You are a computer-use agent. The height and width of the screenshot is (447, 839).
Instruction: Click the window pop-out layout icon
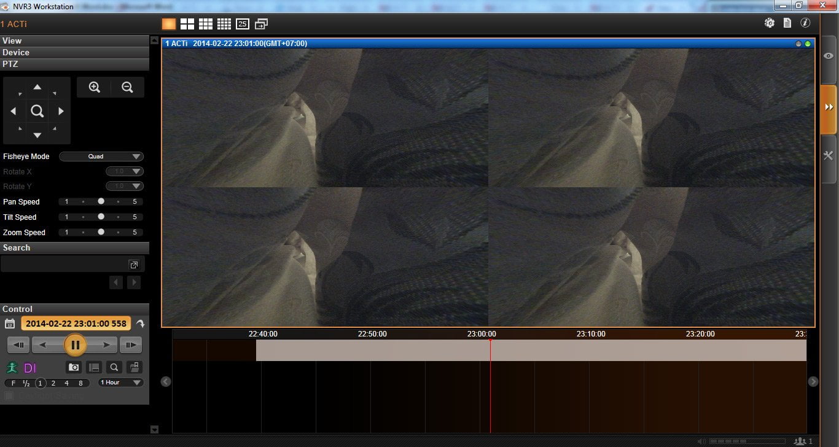click(261, 24)
